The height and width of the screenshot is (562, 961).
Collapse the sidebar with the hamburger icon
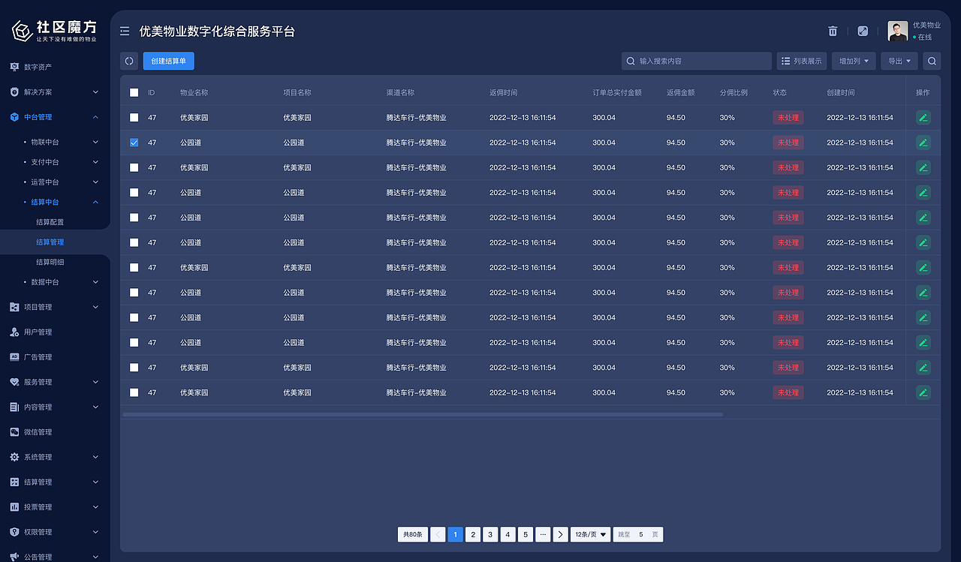click(x=125, y=32)
